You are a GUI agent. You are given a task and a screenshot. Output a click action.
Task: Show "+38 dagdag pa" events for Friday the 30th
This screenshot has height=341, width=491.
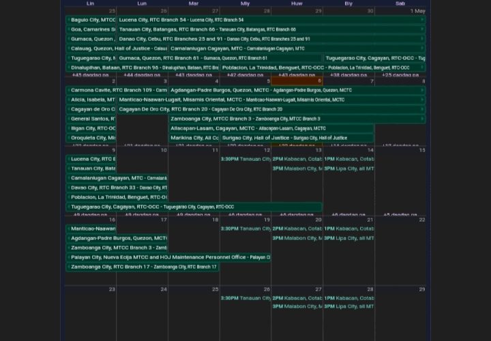tap(348, 74)
